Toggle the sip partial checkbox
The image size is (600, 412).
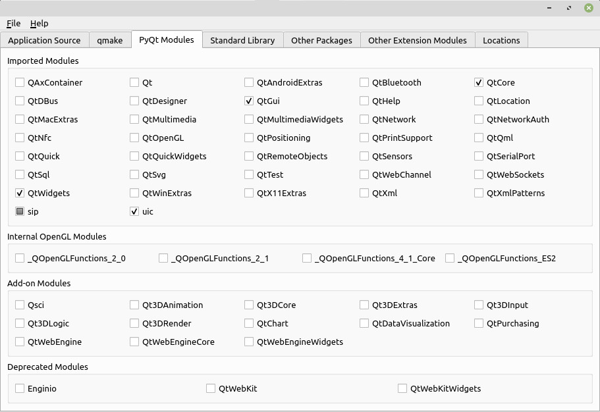[20, 211]
